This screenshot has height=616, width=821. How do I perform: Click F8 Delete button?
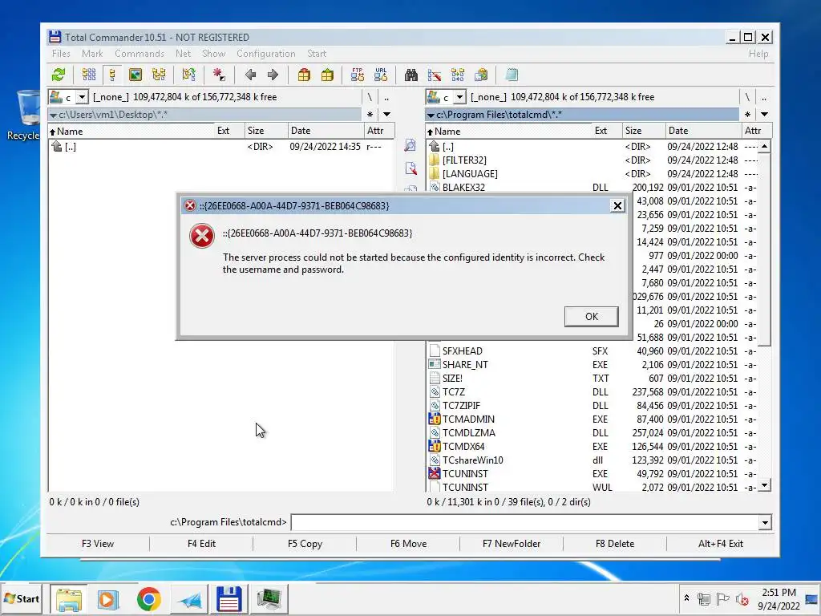pyautogui.click(x=615, y=544)
